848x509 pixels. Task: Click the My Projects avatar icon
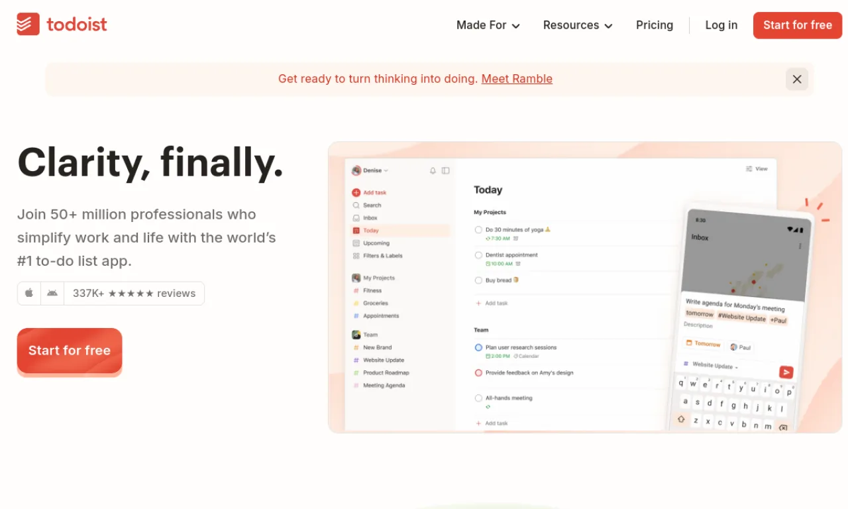pos(356,278)
